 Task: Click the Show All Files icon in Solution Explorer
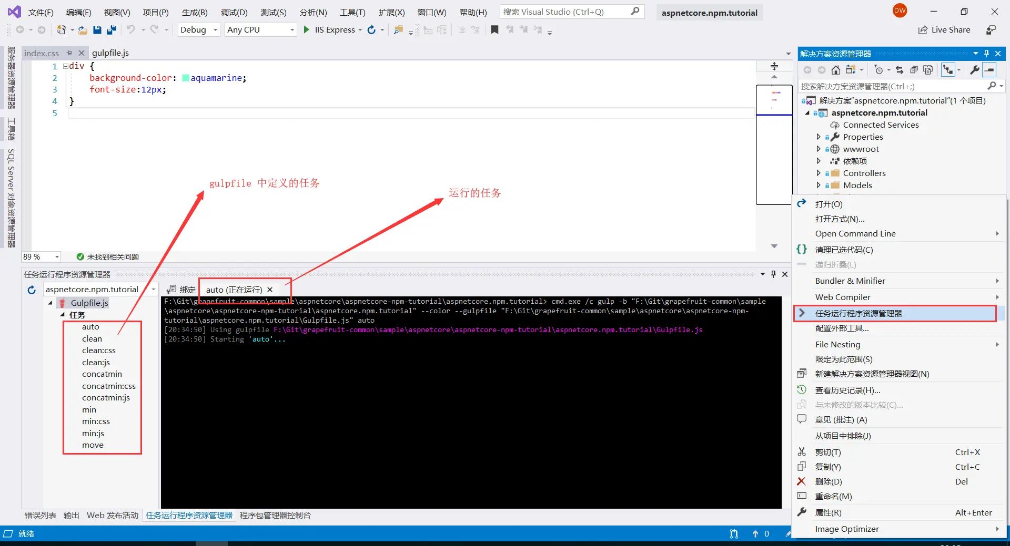tap(928, 70)
